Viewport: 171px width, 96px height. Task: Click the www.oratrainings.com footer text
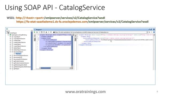click(85, 92)
